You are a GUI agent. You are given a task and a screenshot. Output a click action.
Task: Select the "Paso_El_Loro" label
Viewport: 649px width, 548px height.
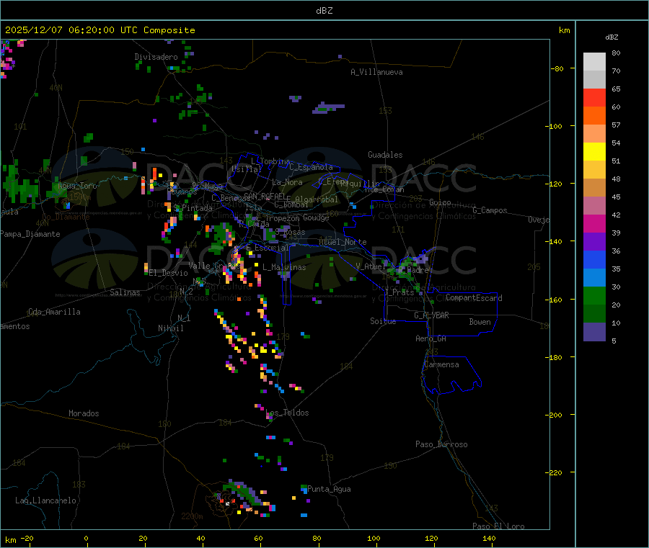(498, 526)
